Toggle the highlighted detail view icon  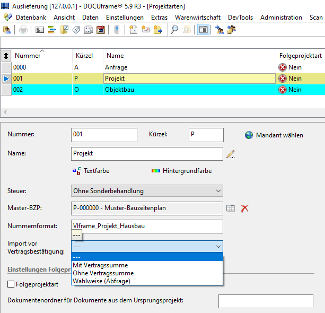pos(203,30)
